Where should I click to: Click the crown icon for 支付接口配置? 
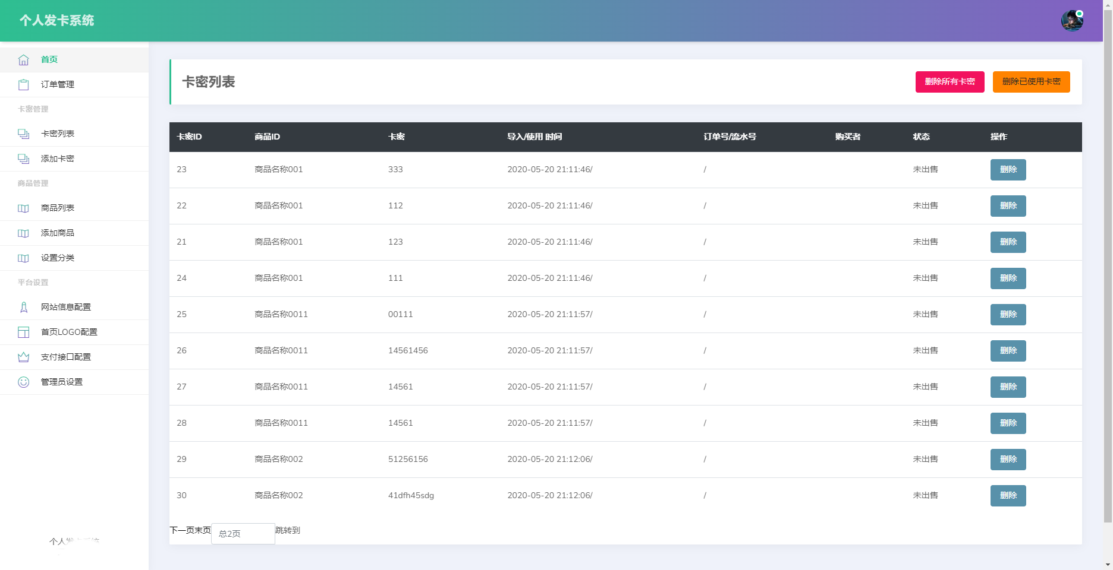click(x=23, y=357)
